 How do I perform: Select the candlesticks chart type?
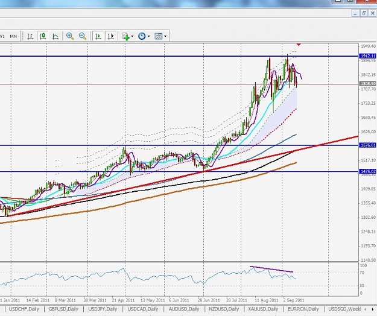coord(43,36)
